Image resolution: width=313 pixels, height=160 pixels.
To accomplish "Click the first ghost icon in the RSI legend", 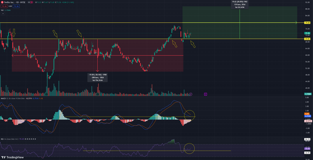I will coord(25,139).
